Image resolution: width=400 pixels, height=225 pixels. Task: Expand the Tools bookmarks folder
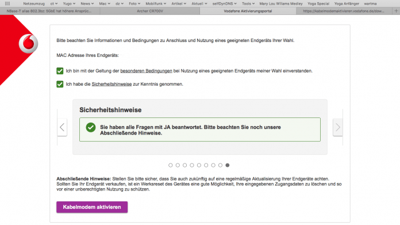[x=248, y=3]
